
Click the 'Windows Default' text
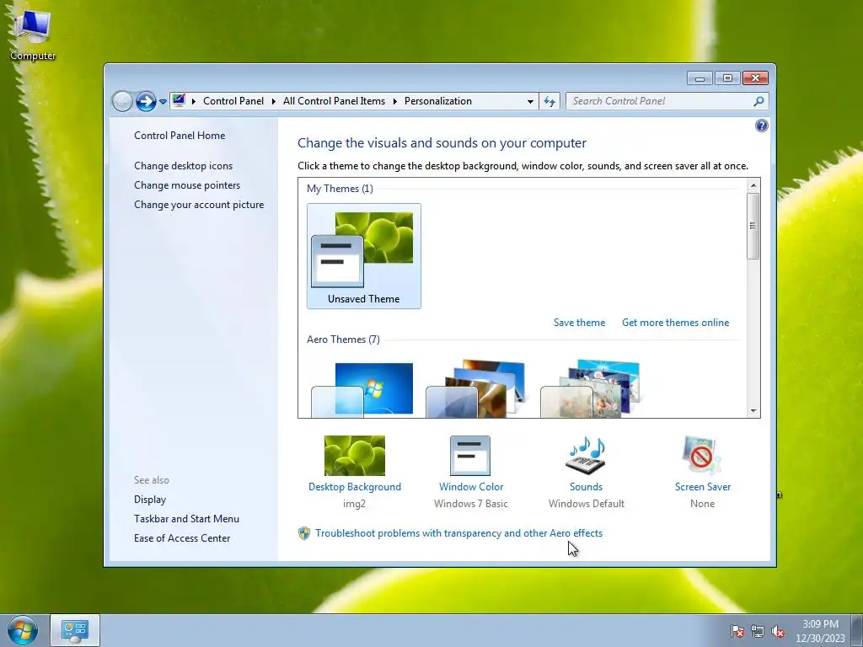click(587, 504)
